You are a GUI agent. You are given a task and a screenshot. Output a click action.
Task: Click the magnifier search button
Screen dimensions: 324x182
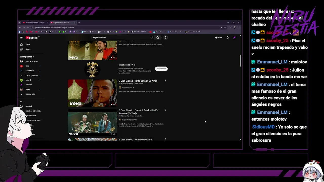(x=158, y=37)
